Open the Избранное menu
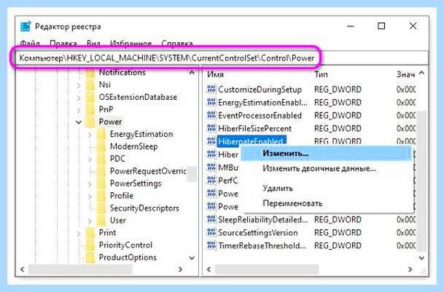 131,44
